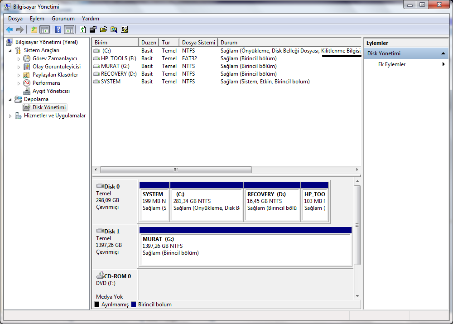This screenshot has height=324, width=453.
Task: Sort by the Durum column header
Action: (x=289, y=43)
